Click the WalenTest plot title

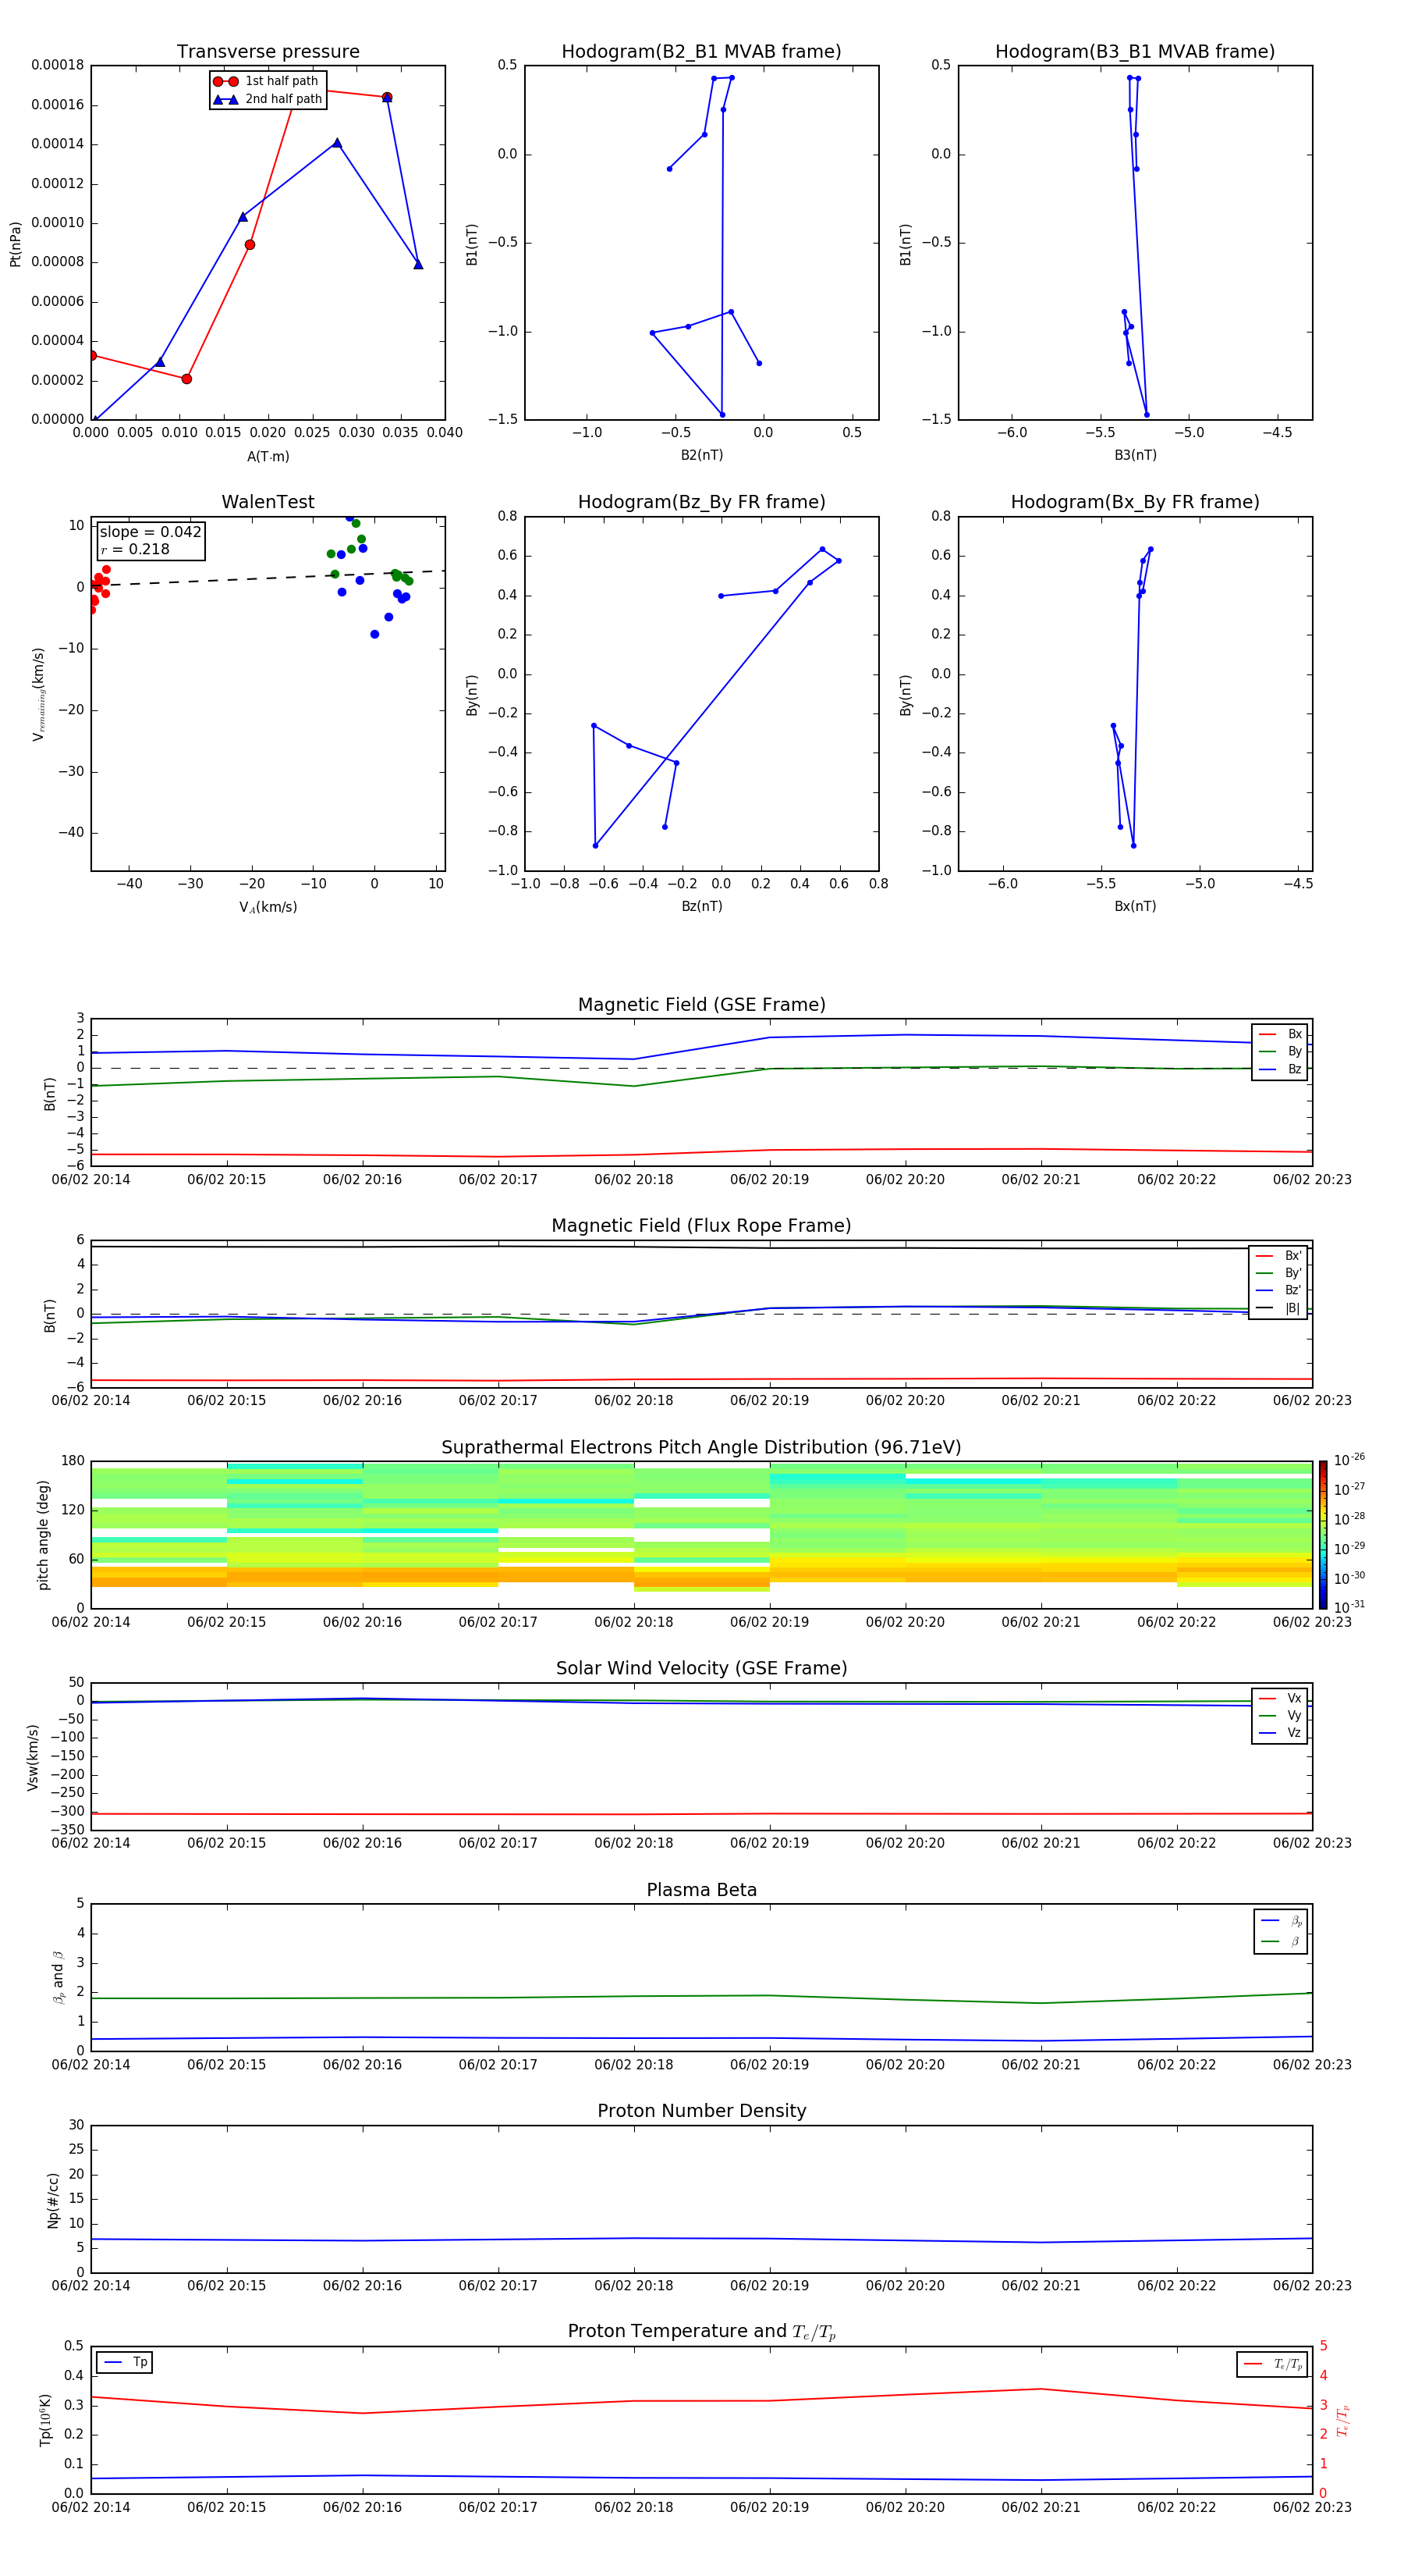tap(268, 502)
